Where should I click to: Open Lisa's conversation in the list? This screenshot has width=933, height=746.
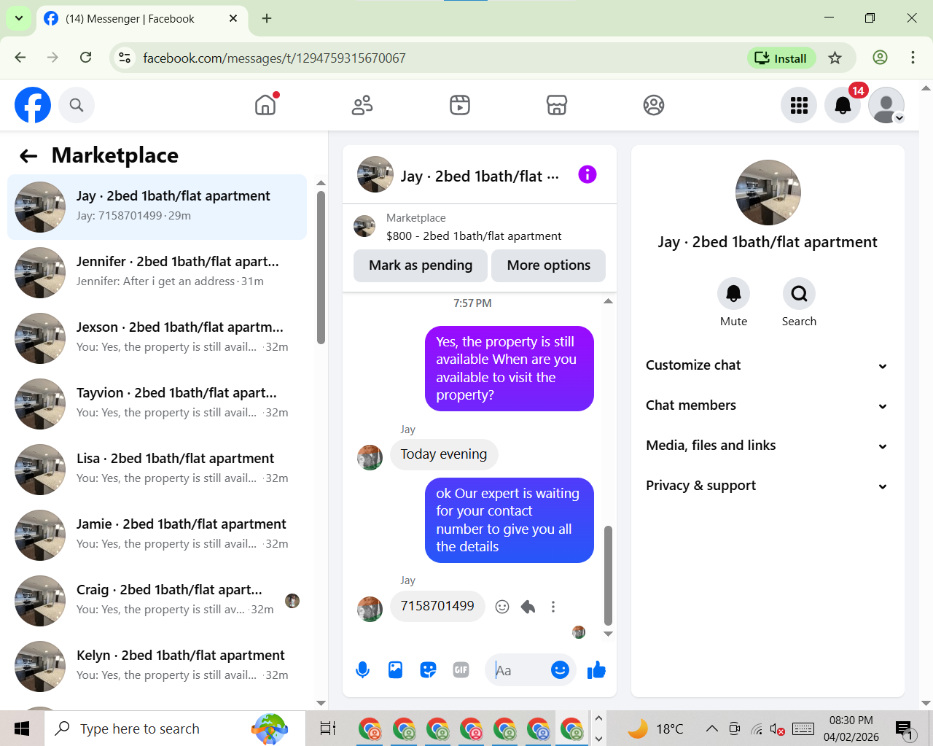pos(157,470)
